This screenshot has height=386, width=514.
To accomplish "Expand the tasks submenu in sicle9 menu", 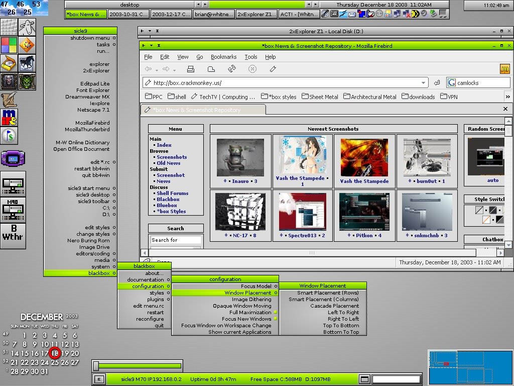I will point(80,45).
